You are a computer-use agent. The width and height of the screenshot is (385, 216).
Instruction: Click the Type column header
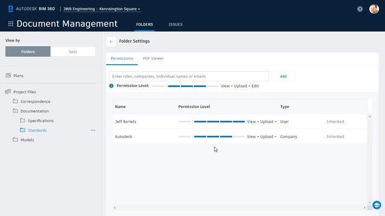click(285, 107)
